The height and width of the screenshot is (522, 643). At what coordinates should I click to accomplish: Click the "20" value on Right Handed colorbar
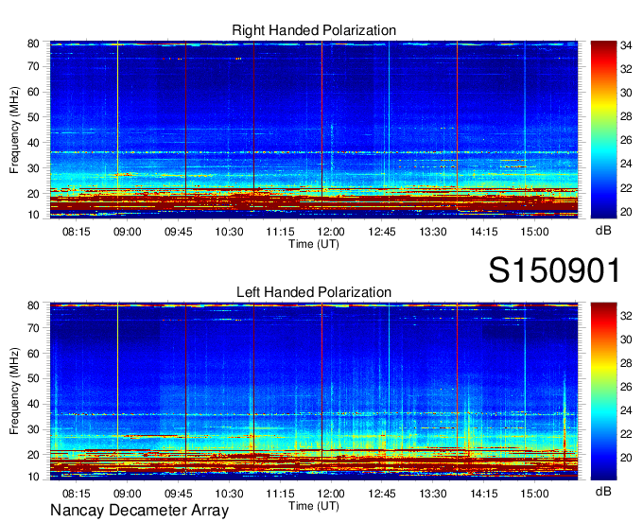(626, 212)
